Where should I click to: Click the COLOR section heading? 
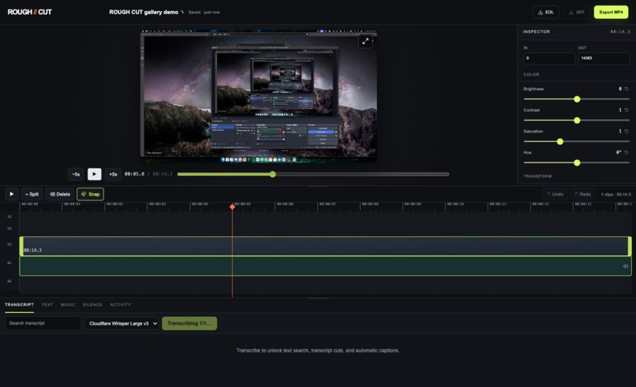pos(531,75)
